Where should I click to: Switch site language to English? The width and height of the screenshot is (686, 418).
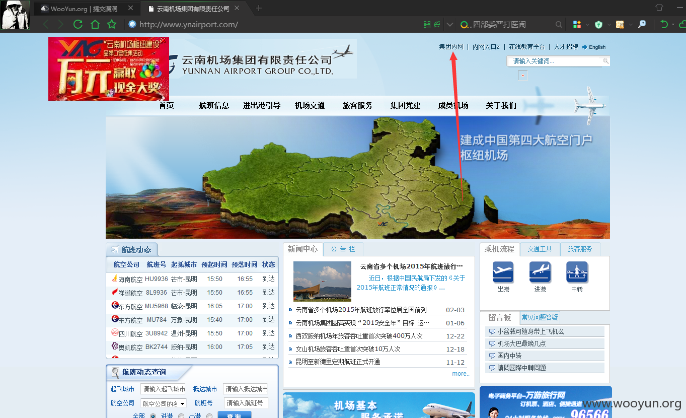594,47
